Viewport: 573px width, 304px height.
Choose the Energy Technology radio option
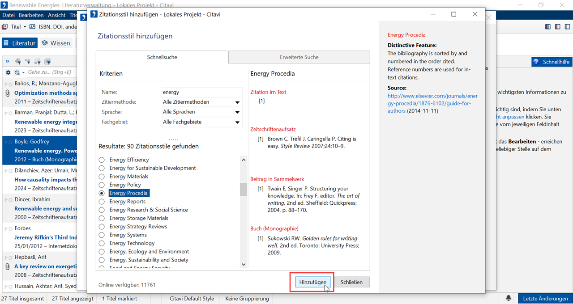click(x=102, y=243)
